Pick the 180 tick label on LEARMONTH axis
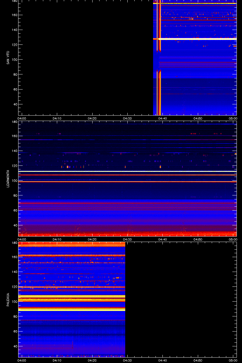 [x=14, y=122]
